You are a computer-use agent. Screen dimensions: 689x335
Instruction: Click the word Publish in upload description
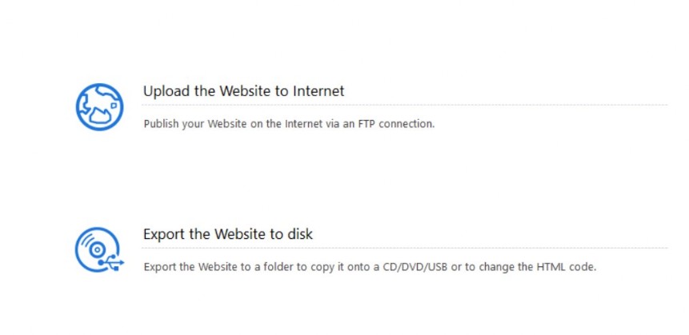click(162, 124)
